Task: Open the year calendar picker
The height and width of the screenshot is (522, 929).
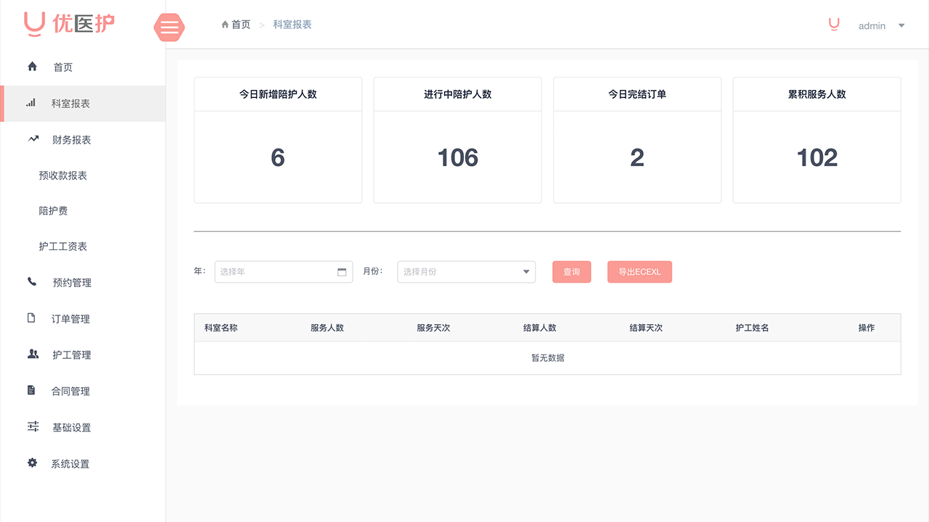Action: pyautogui.click(x=341, y=271)
